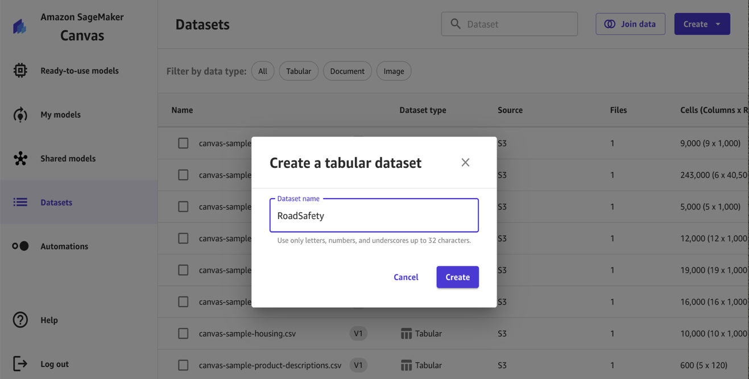Click the search magnifier icon

[x=456, y=24]
